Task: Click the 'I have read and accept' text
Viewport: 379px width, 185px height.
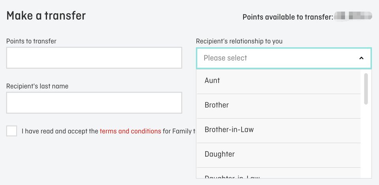Action: coord(60,131)
